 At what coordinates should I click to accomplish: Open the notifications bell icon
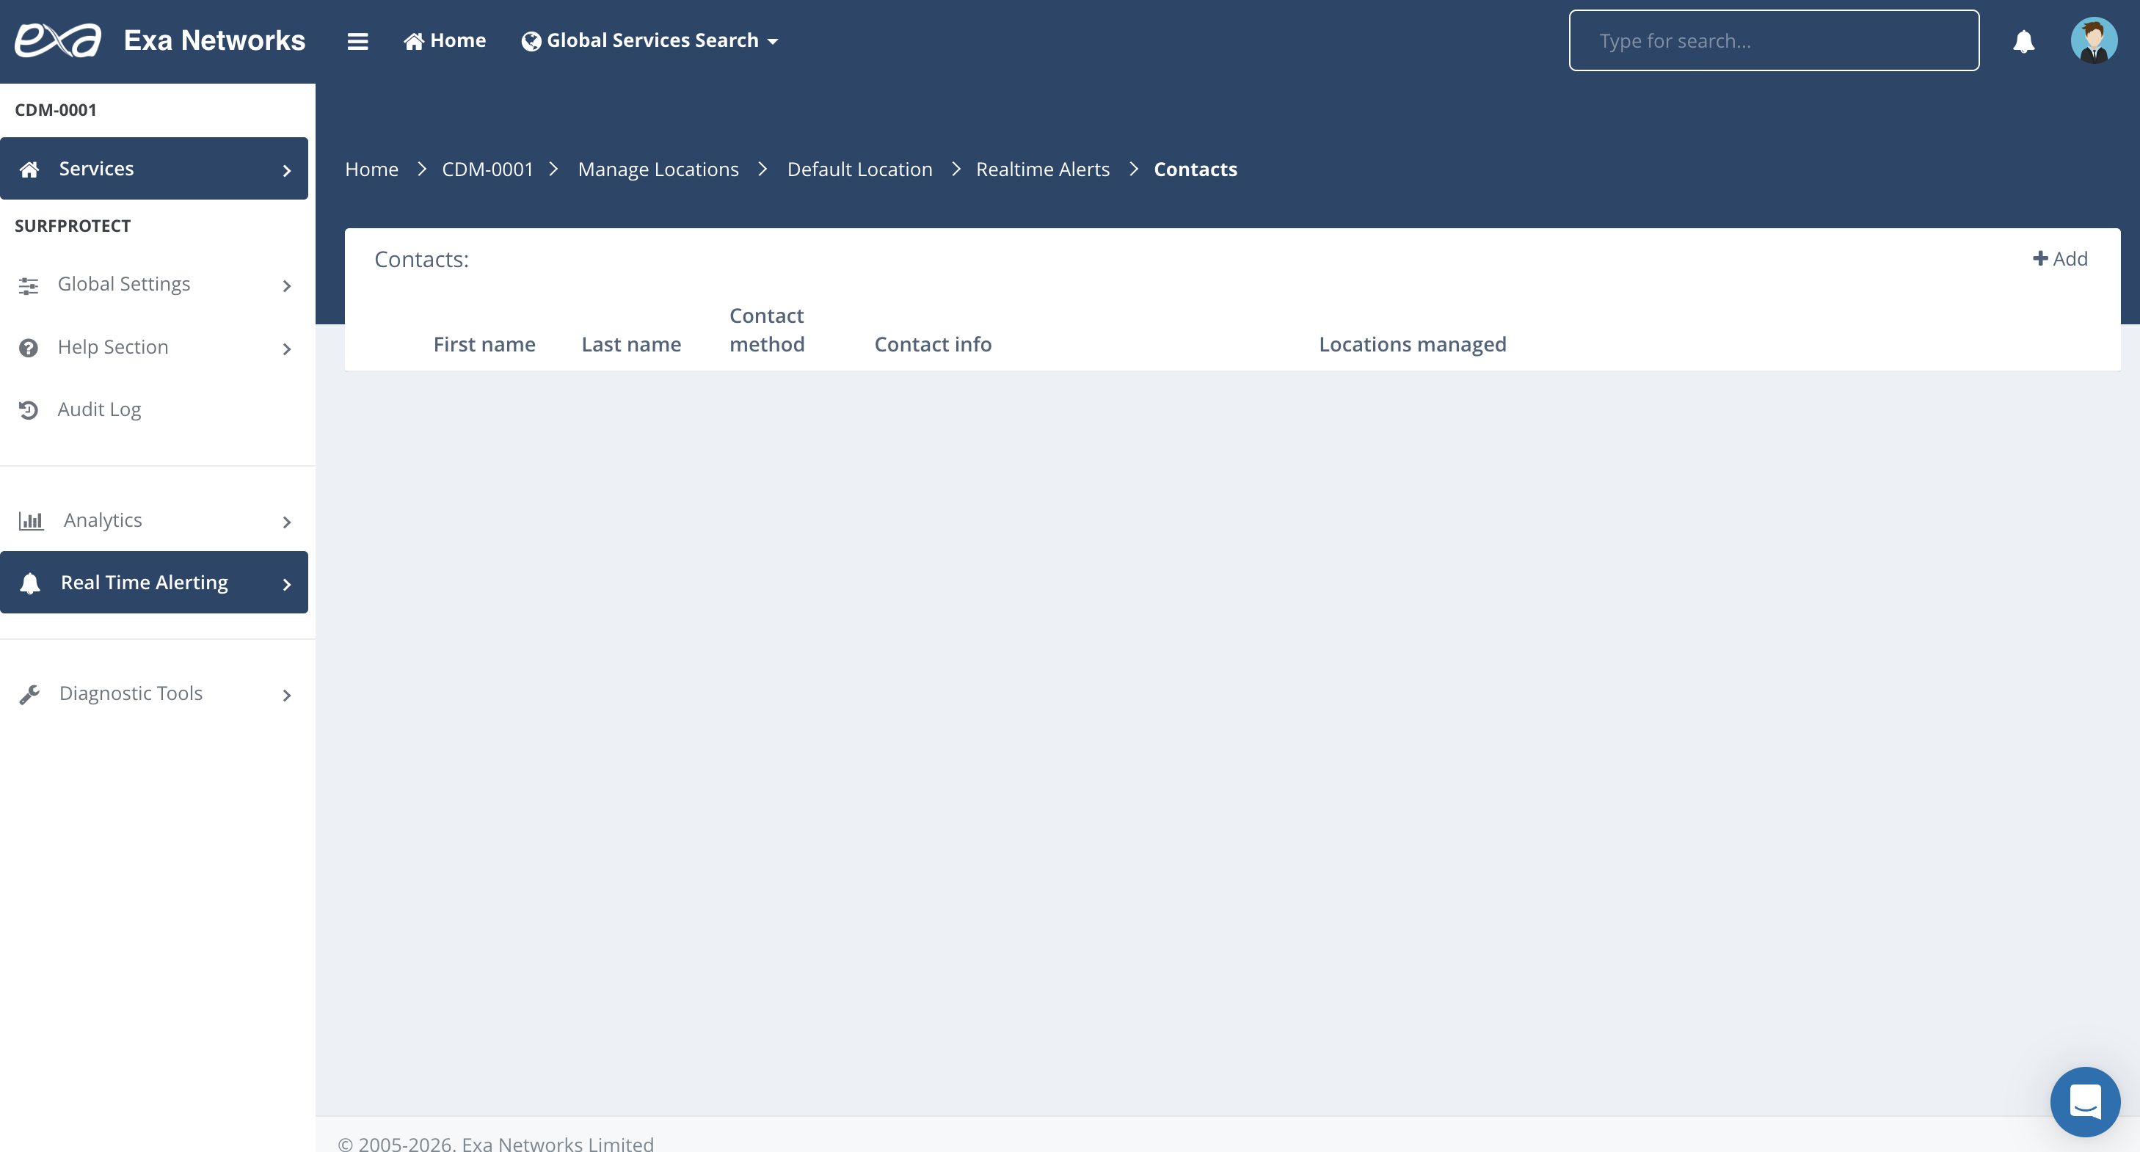[2024, 40]
